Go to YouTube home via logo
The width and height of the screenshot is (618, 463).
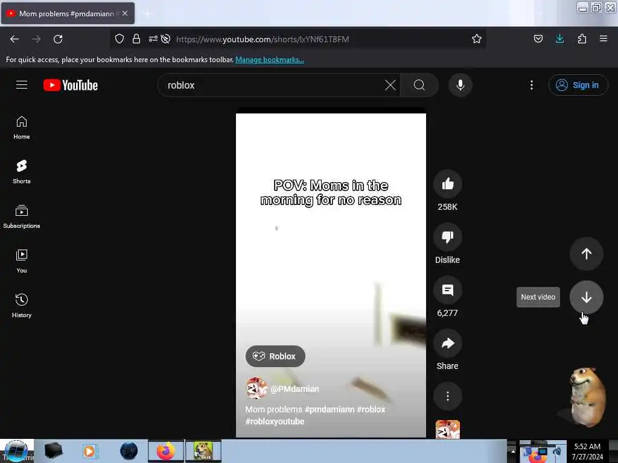click(x=71, y=85)
